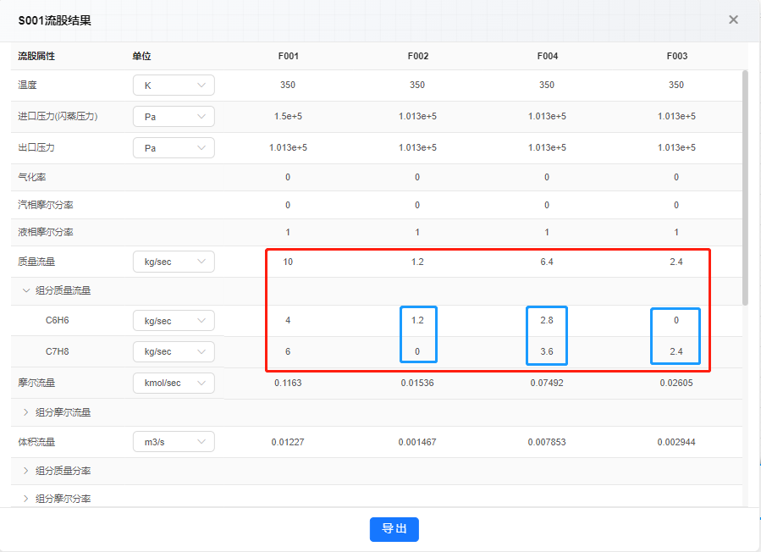
Task: Open the 出口压力 unit dropdown showing Pa
Action: 174,147
